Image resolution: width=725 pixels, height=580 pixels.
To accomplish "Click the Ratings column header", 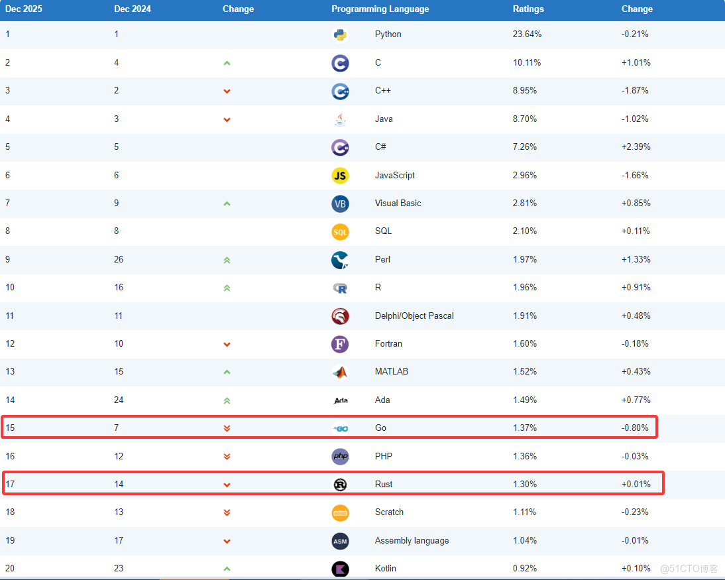I will point(528,9).
